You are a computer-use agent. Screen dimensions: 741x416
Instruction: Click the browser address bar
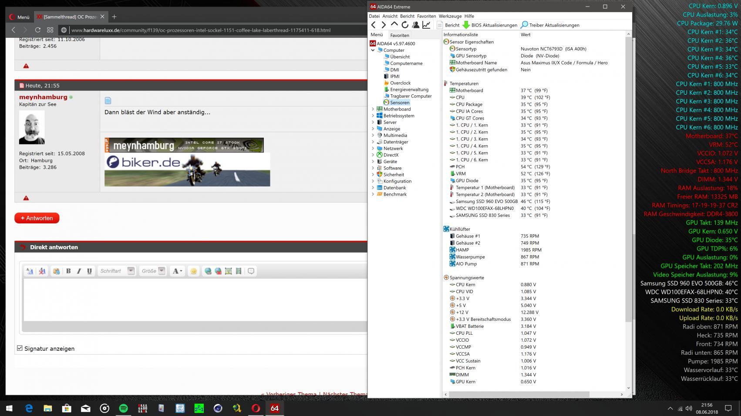point(213,30)
